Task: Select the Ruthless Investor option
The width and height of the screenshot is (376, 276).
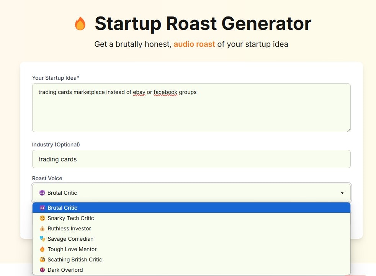Action: pos(191,228)
